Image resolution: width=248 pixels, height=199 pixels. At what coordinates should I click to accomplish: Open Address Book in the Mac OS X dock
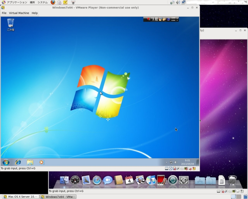[x=119, y=180]
